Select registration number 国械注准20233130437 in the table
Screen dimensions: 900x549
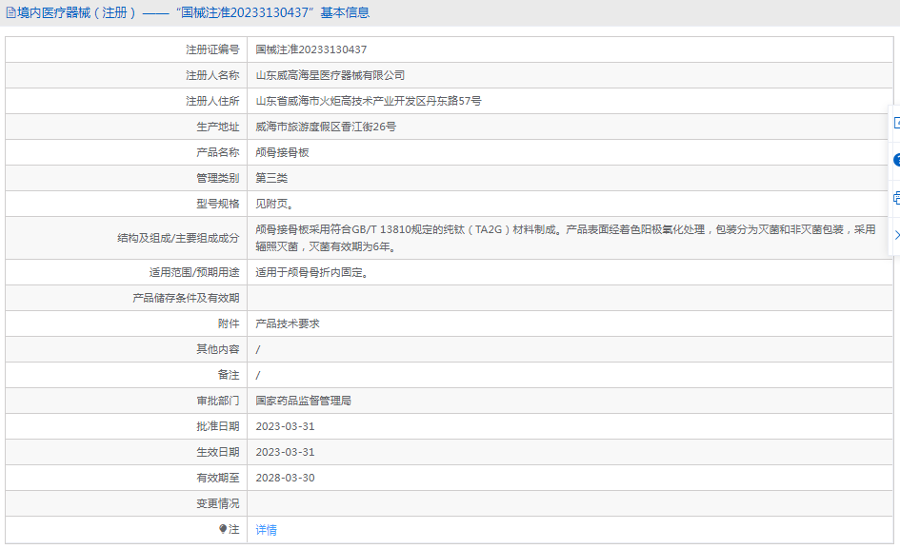[x=311, y=49]
